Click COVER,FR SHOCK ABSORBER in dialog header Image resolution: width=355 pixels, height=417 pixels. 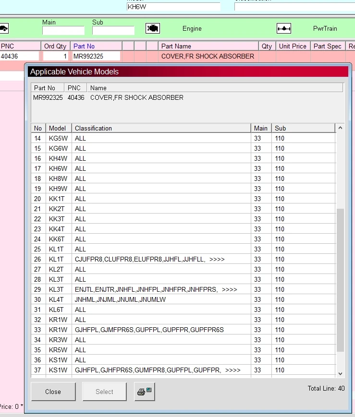[x=137, y=97]
